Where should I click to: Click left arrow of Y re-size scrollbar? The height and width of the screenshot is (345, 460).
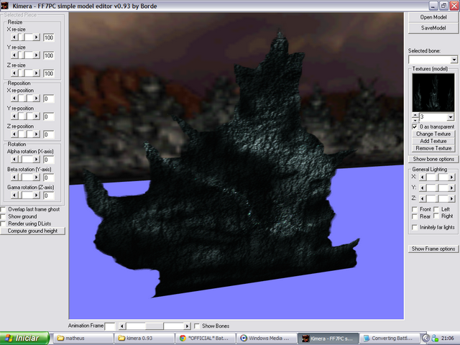coord(14,55)
